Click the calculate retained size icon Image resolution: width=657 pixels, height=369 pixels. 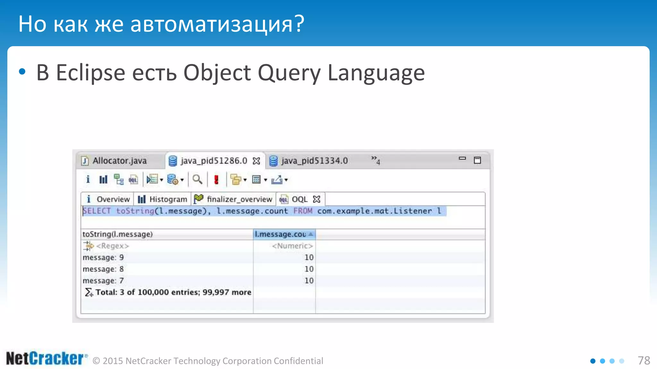(256, 179)
